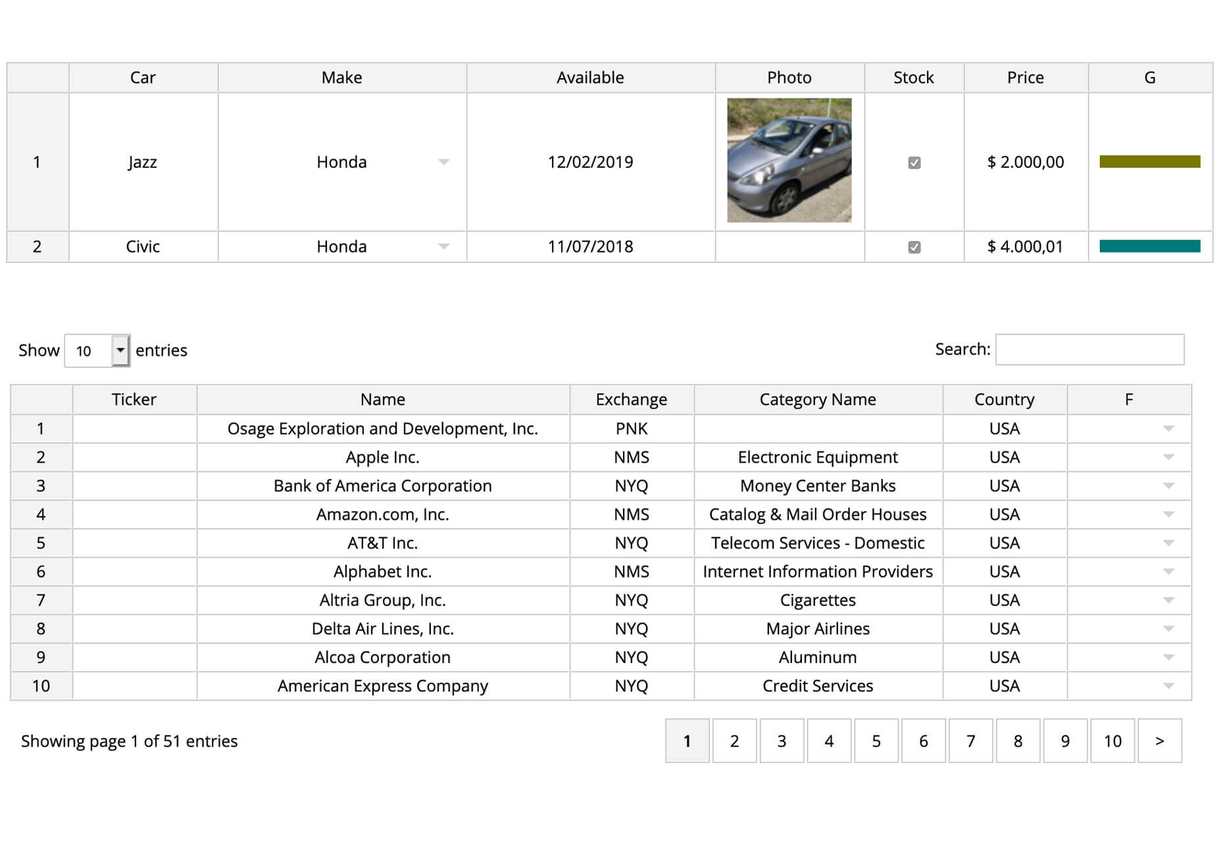Image resolution: width=1221 pixels, height=842 pixels.
Task: Select the Price column header
Action: (1026, 78)
